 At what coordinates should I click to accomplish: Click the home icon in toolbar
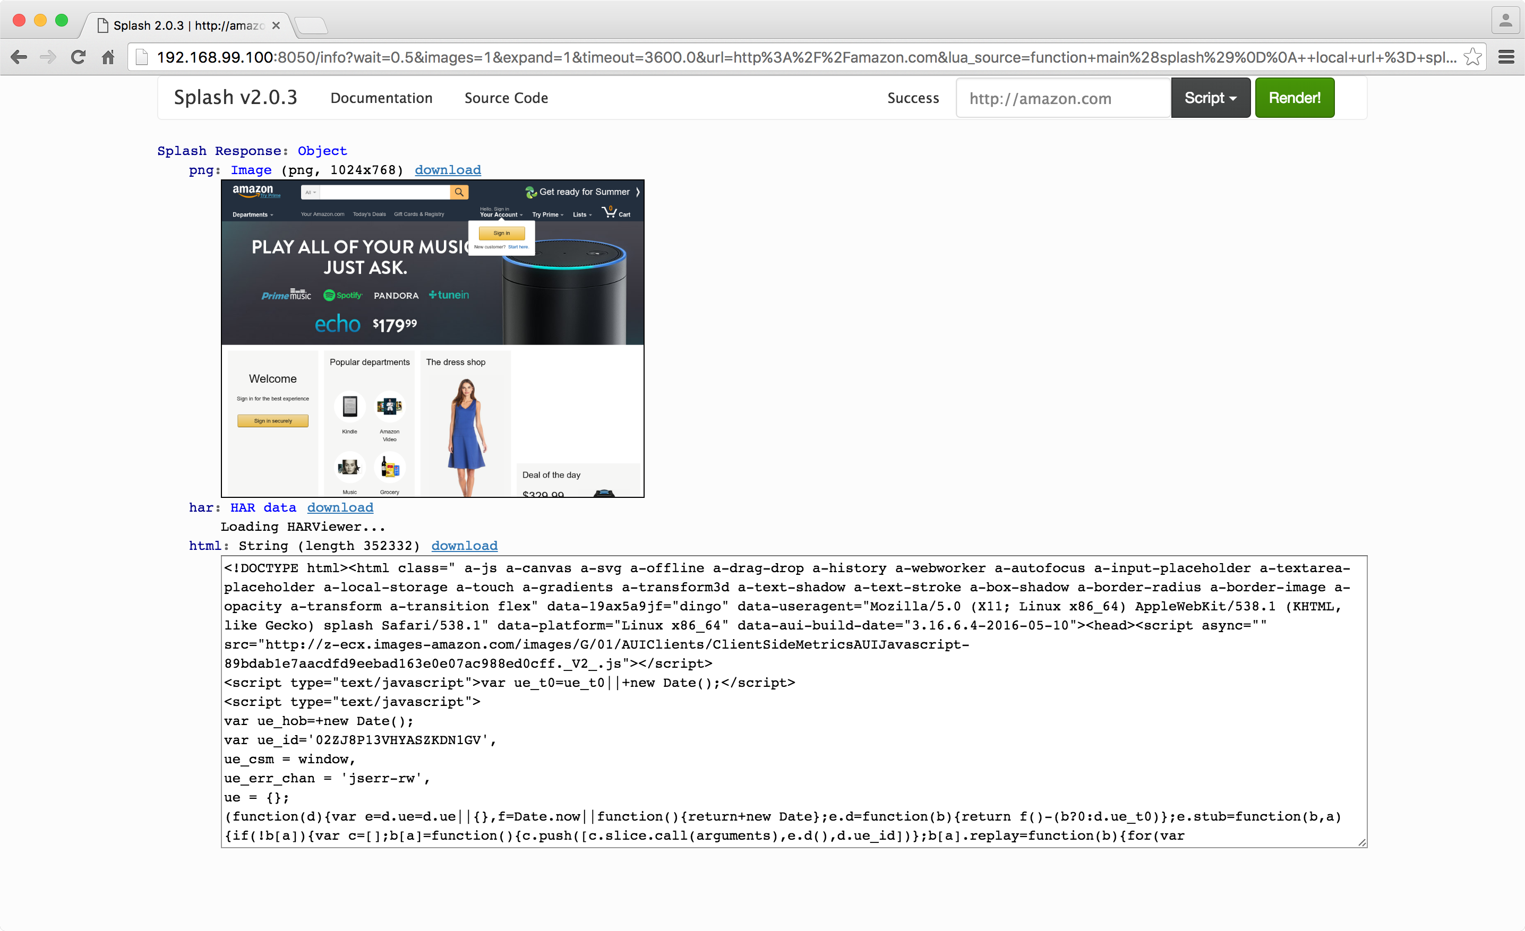click(x=108, y=57)
